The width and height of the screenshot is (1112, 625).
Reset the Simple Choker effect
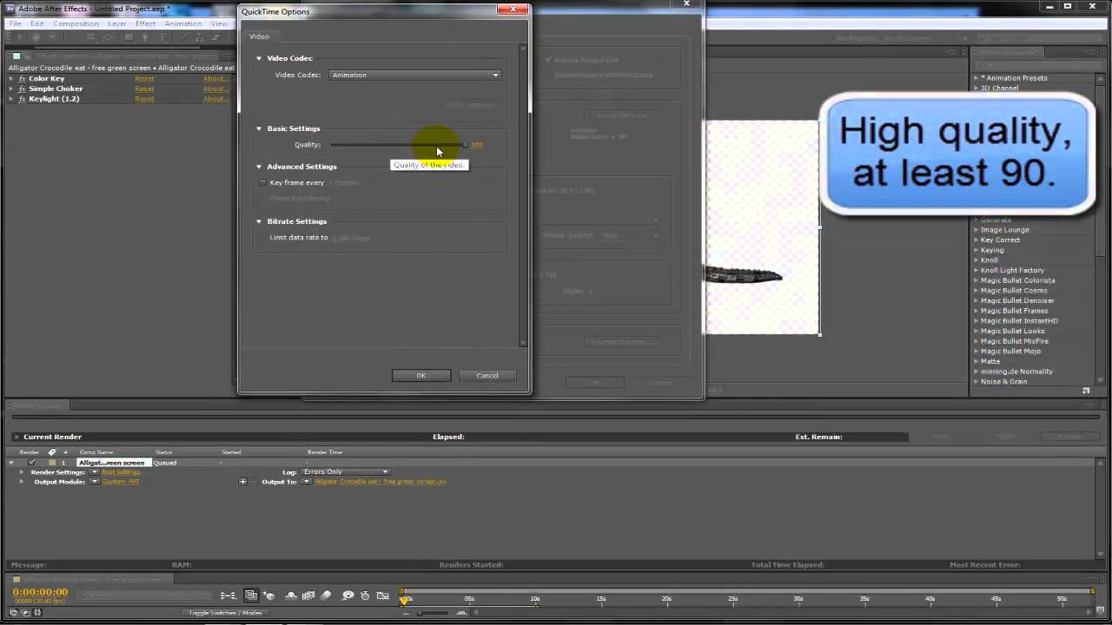(144, 89)
